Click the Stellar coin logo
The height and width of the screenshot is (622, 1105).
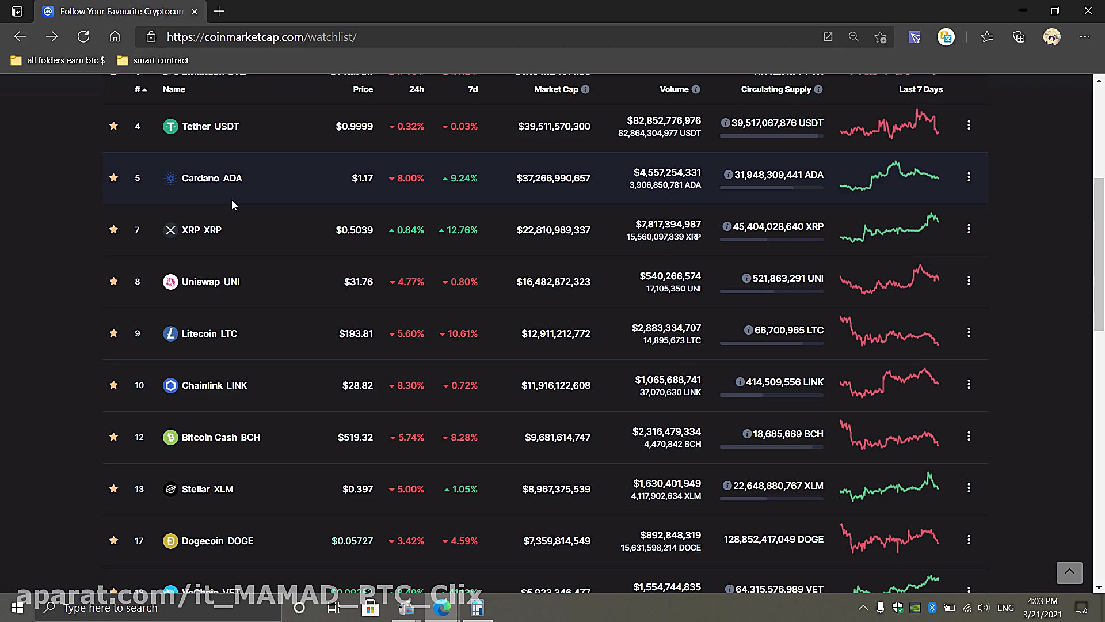click(170, 489)
